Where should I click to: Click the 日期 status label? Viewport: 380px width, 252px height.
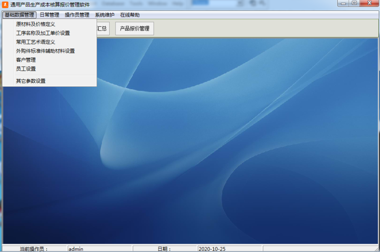165,249
